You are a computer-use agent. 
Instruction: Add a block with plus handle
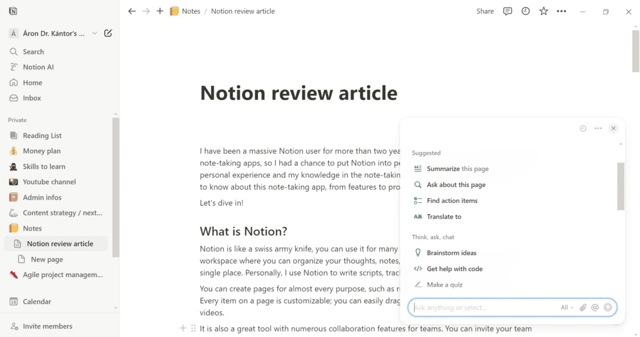(183, 328)
